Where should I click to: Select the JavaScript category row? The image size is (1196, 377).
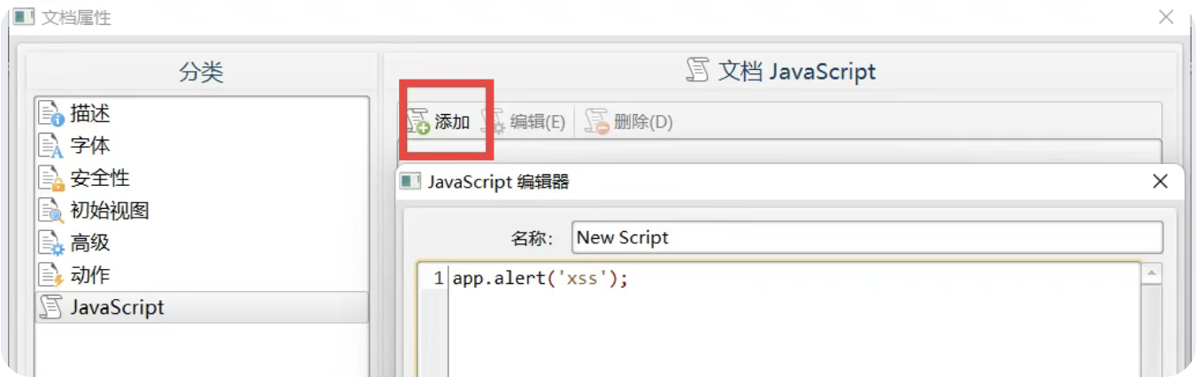pyautogui.click(x=201, y=307)
